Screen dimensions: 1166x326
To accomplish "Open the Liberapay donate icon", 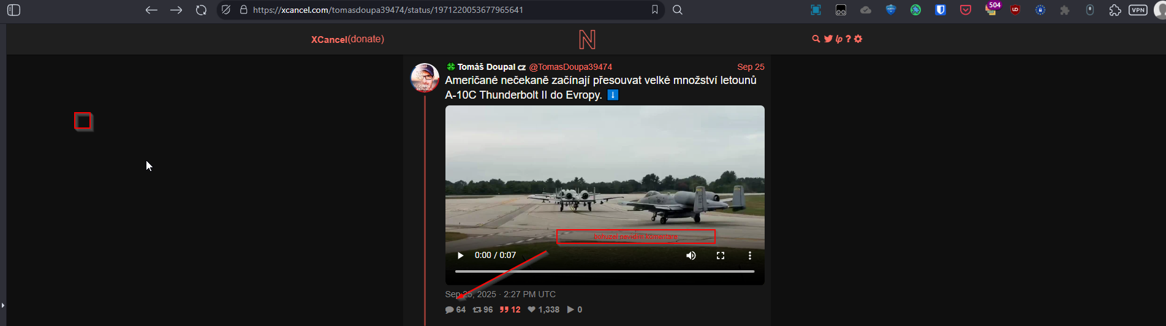I will tap(839, 39).
